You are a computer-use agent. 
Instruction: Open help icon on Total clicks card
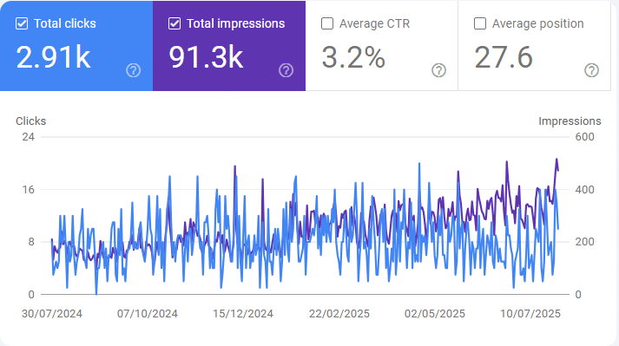[x=134, y=70]
